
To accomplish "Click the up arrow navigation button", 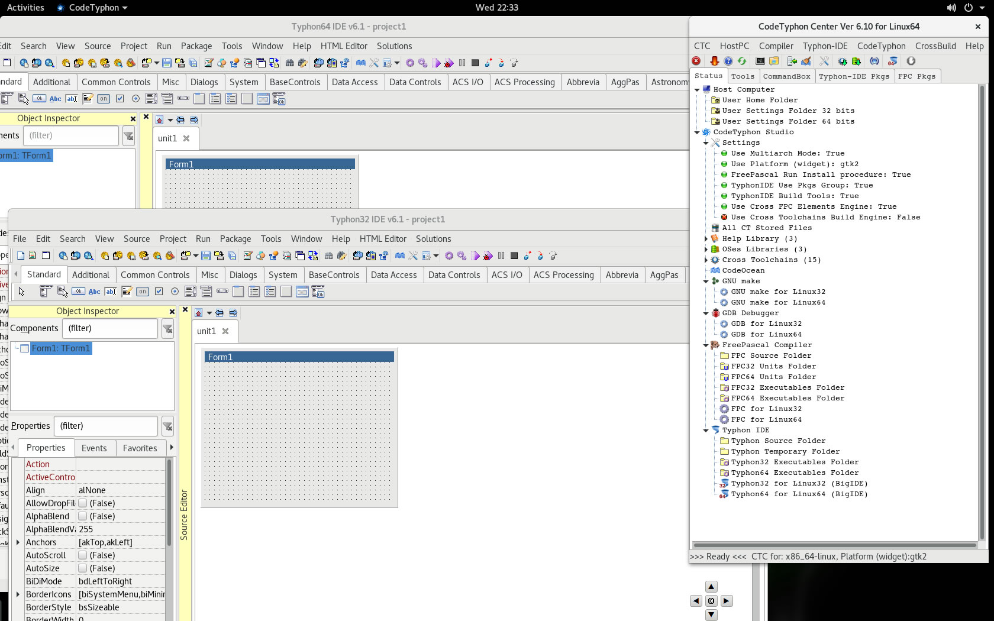I will [711, 587].
